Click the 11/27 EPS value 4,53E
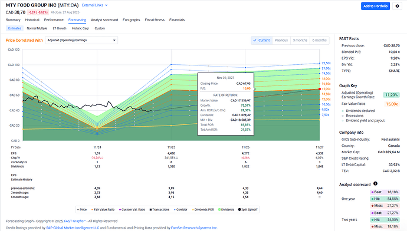The height and width of the screenshot is (231, 407). point(320,153)
